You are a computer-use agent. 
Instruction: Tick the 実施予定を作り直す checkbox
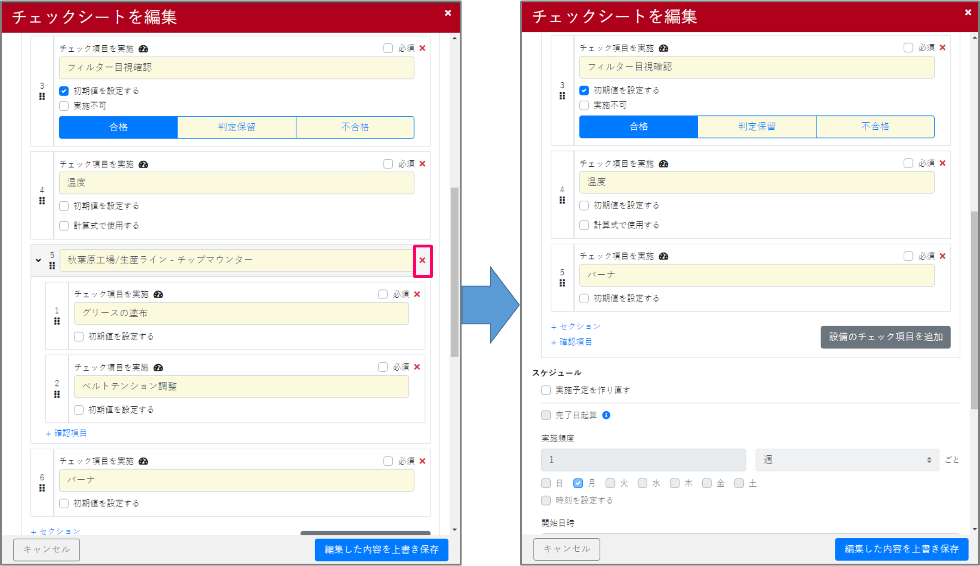pyautogui.click(x=546, y=390)
